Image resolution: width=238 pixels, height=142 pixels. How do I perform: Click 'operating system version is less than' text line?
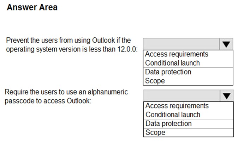(61, 49)
